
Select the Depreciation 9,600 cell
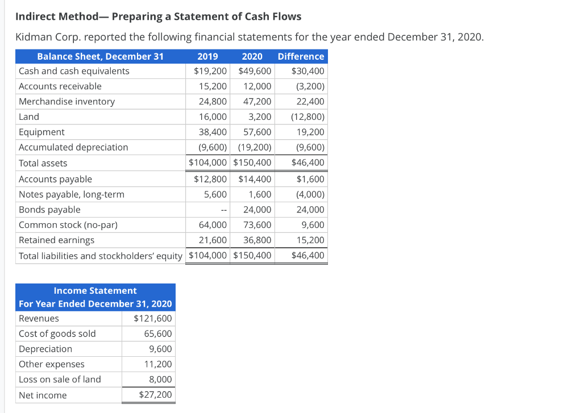tap(160, 348)
